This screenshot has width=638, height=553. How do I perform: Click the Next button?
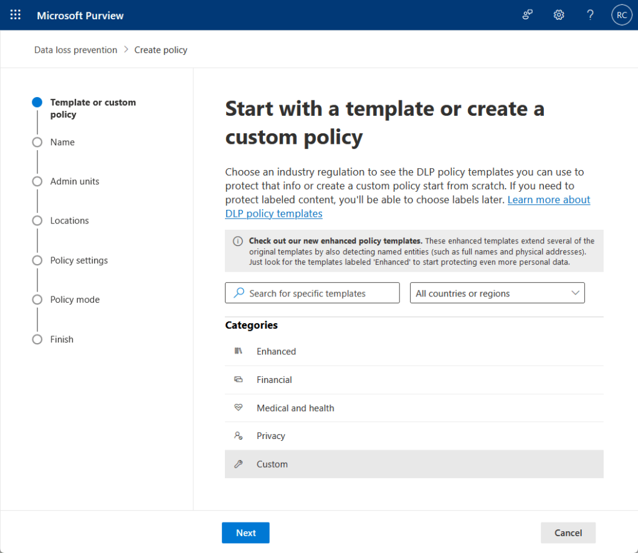[245, 532]
